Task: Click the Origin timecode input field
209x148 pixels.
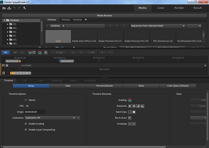Action: coord(34,112)
